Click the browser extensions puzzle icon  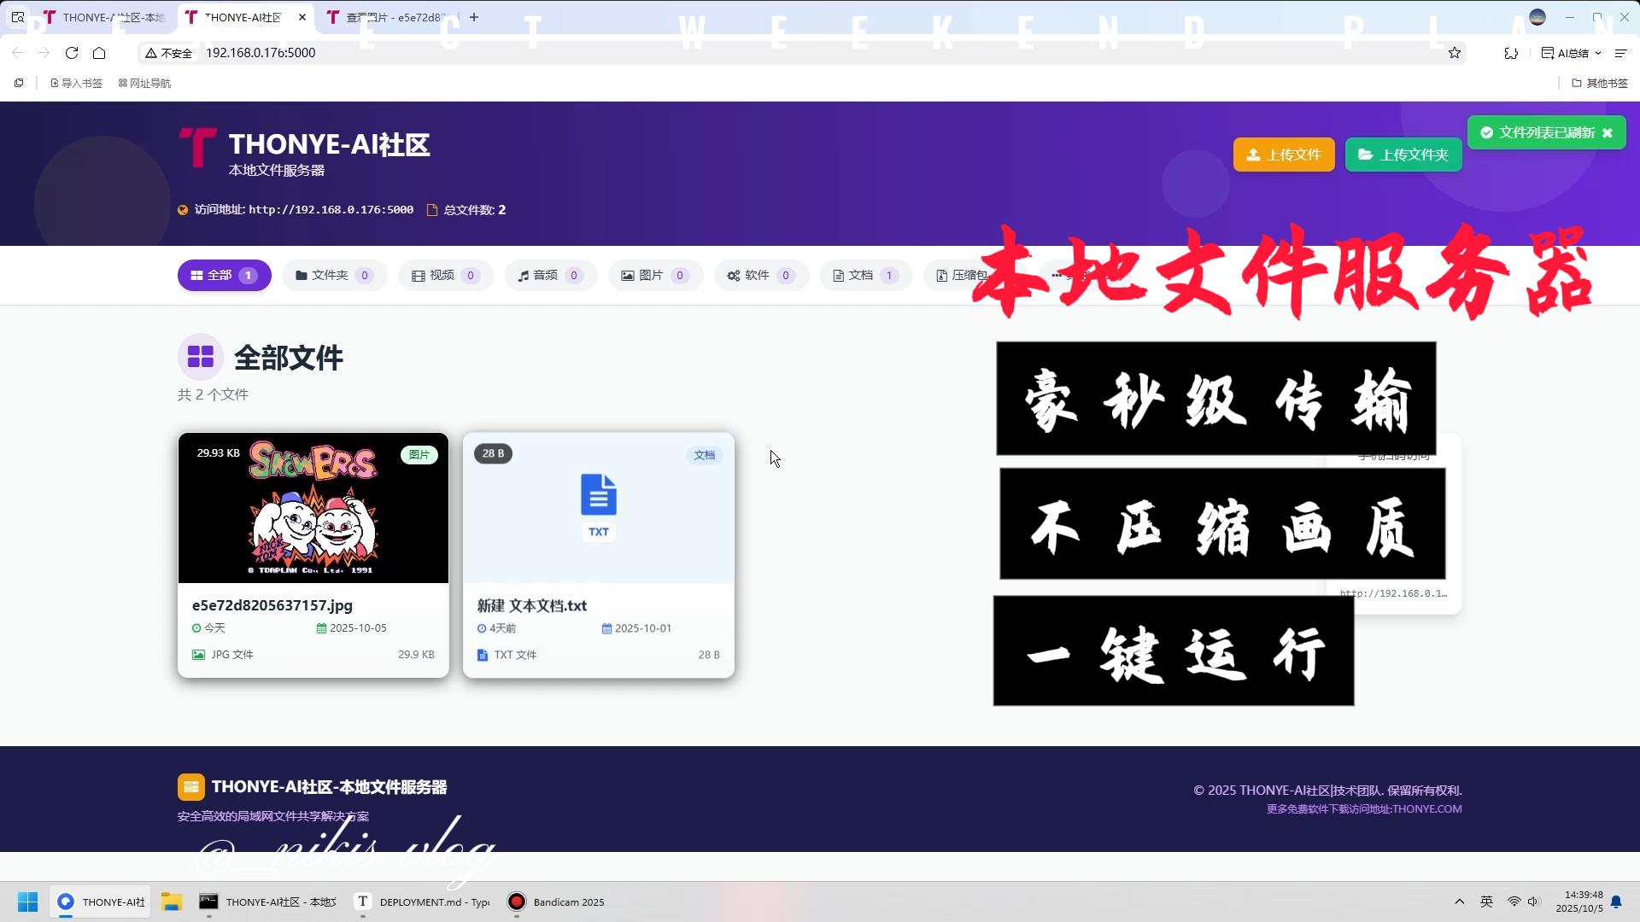[x=1511, y=53]
